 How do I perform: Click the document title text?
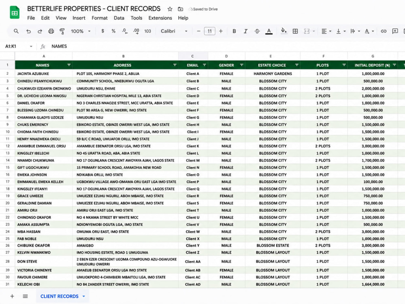pos(94,9)
